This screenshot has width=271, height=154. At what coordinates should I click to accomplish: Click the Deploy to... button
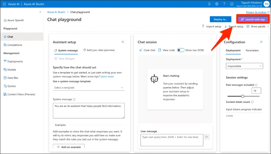(x=221, y=19)
